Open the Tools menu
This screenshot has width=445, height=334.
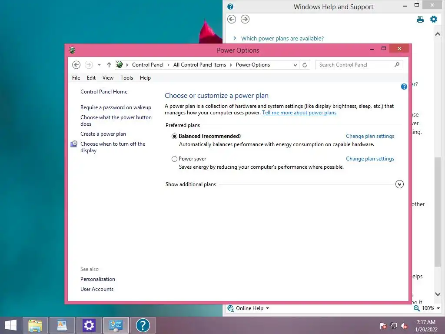[126, 78]
